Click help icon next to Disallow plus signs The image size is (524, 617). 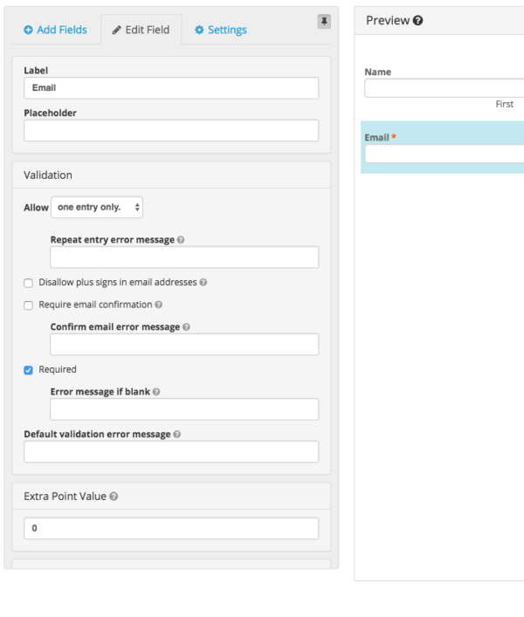pyautogui.click(x=203, y=283)
